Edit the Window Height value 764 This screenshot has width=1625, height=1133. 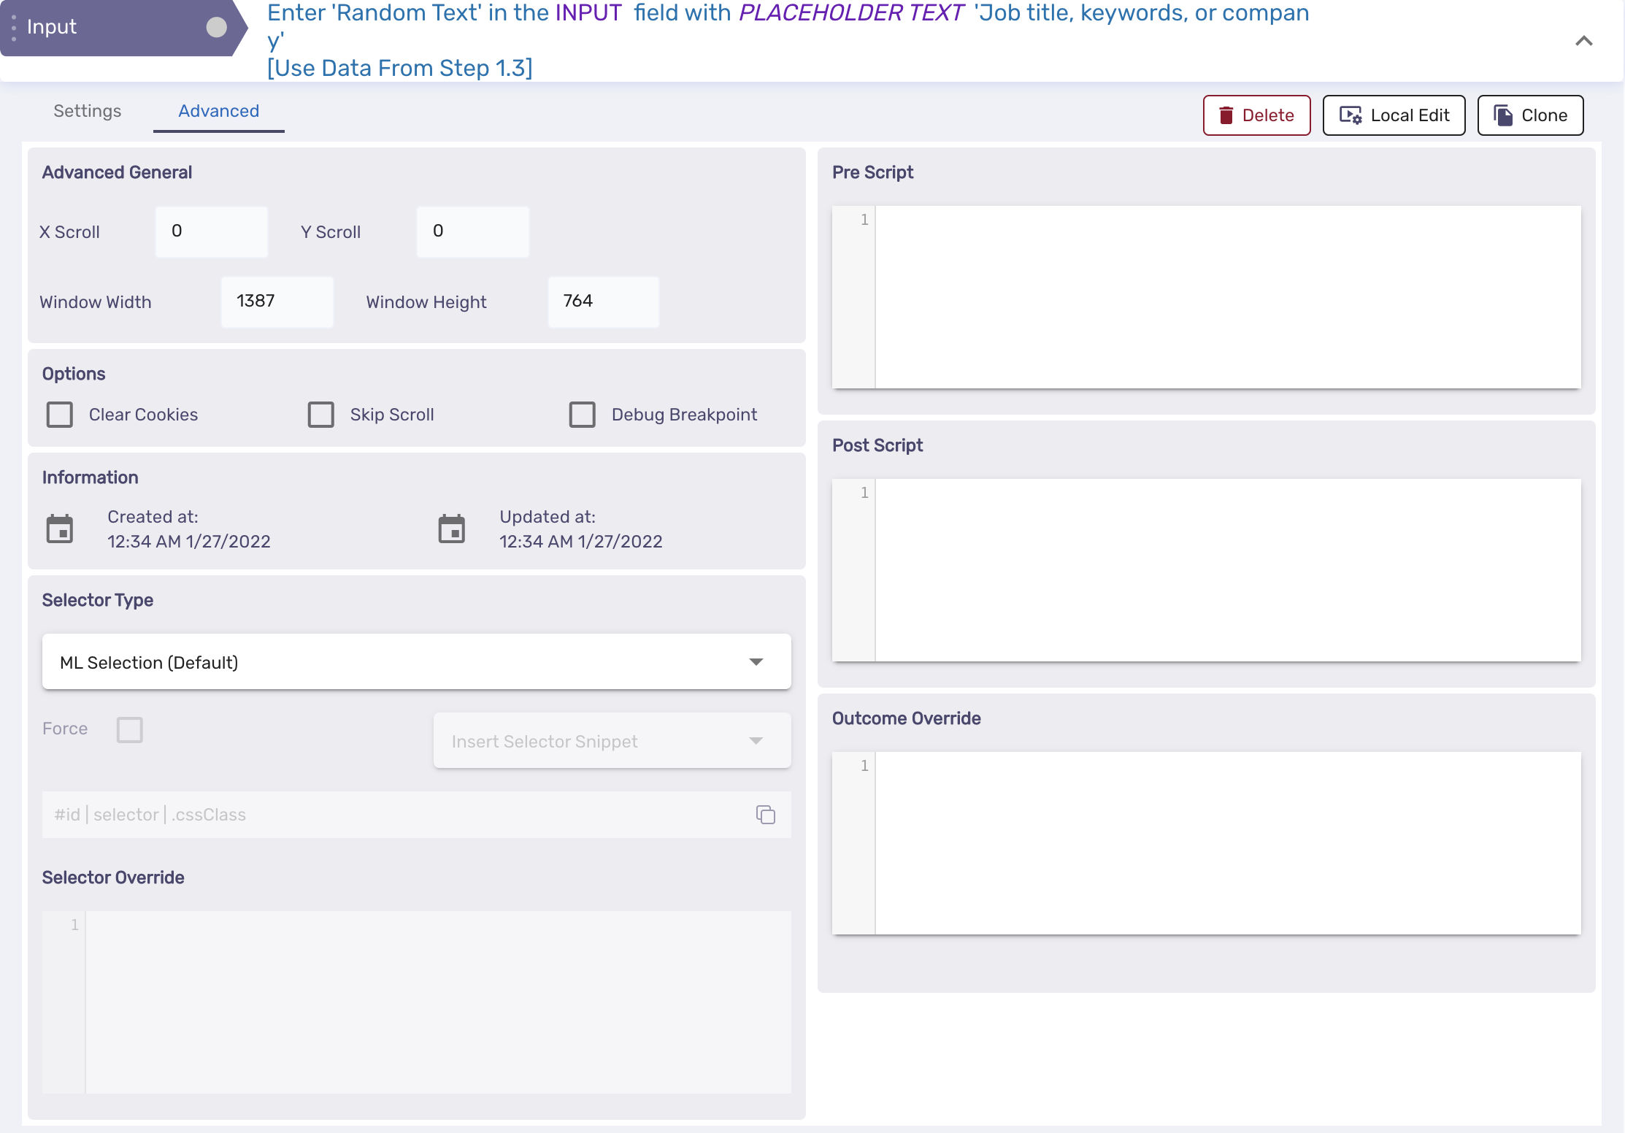603,302
